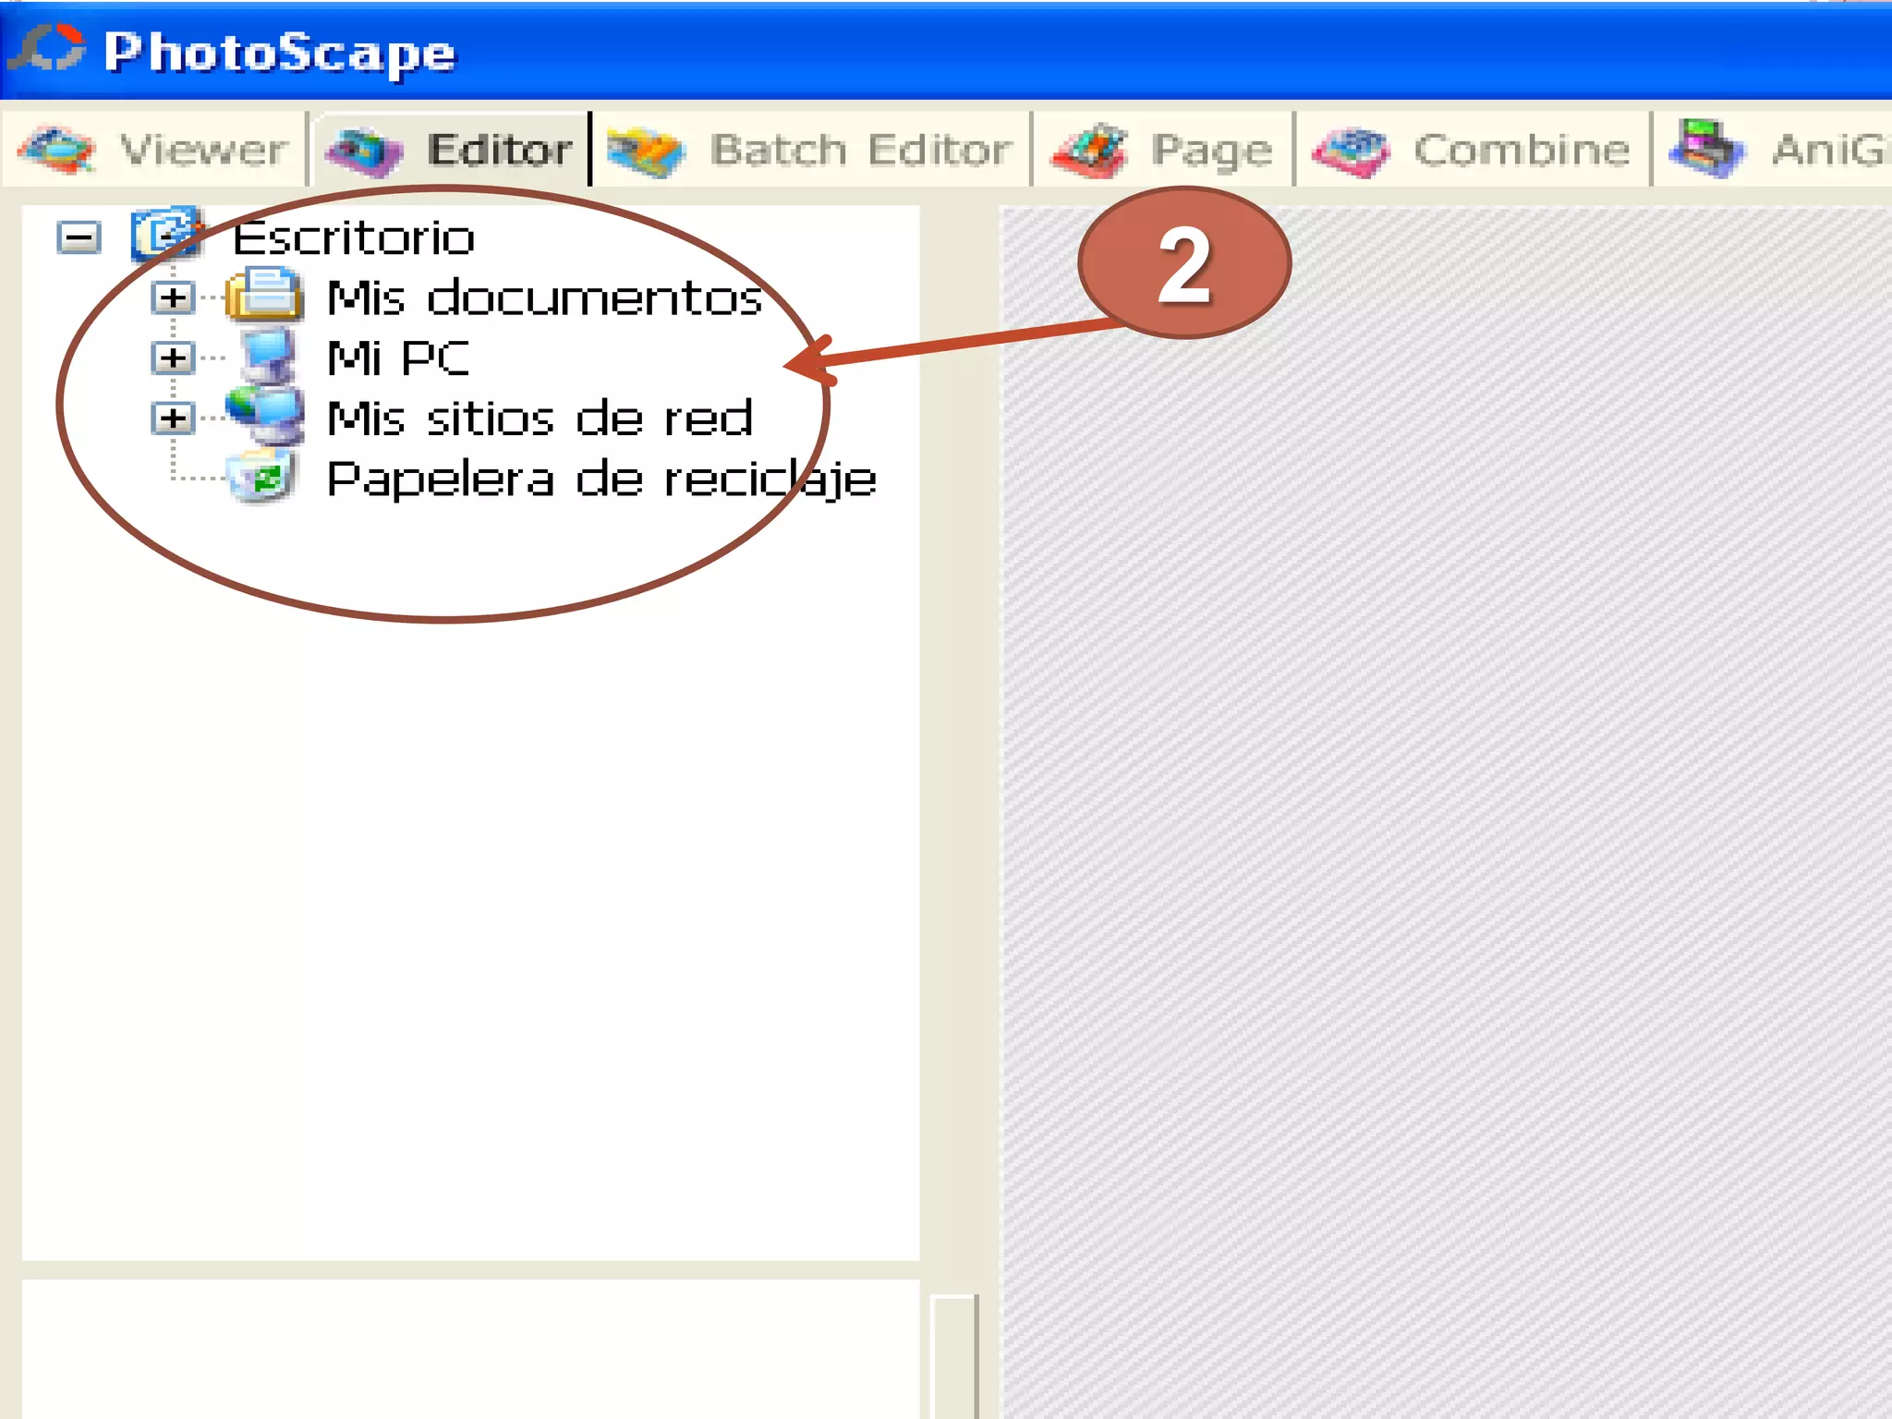The width and height of the screenshot is (1892, 1419).
Task: Switch to the Viewer tab
Action: 201,151
